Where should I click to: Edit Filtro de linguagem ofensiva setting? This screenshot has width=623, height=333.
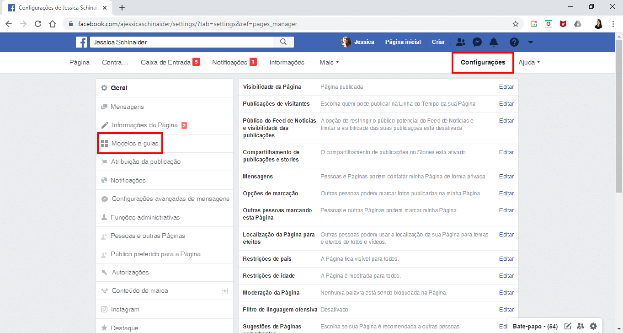tap(506, 309)
